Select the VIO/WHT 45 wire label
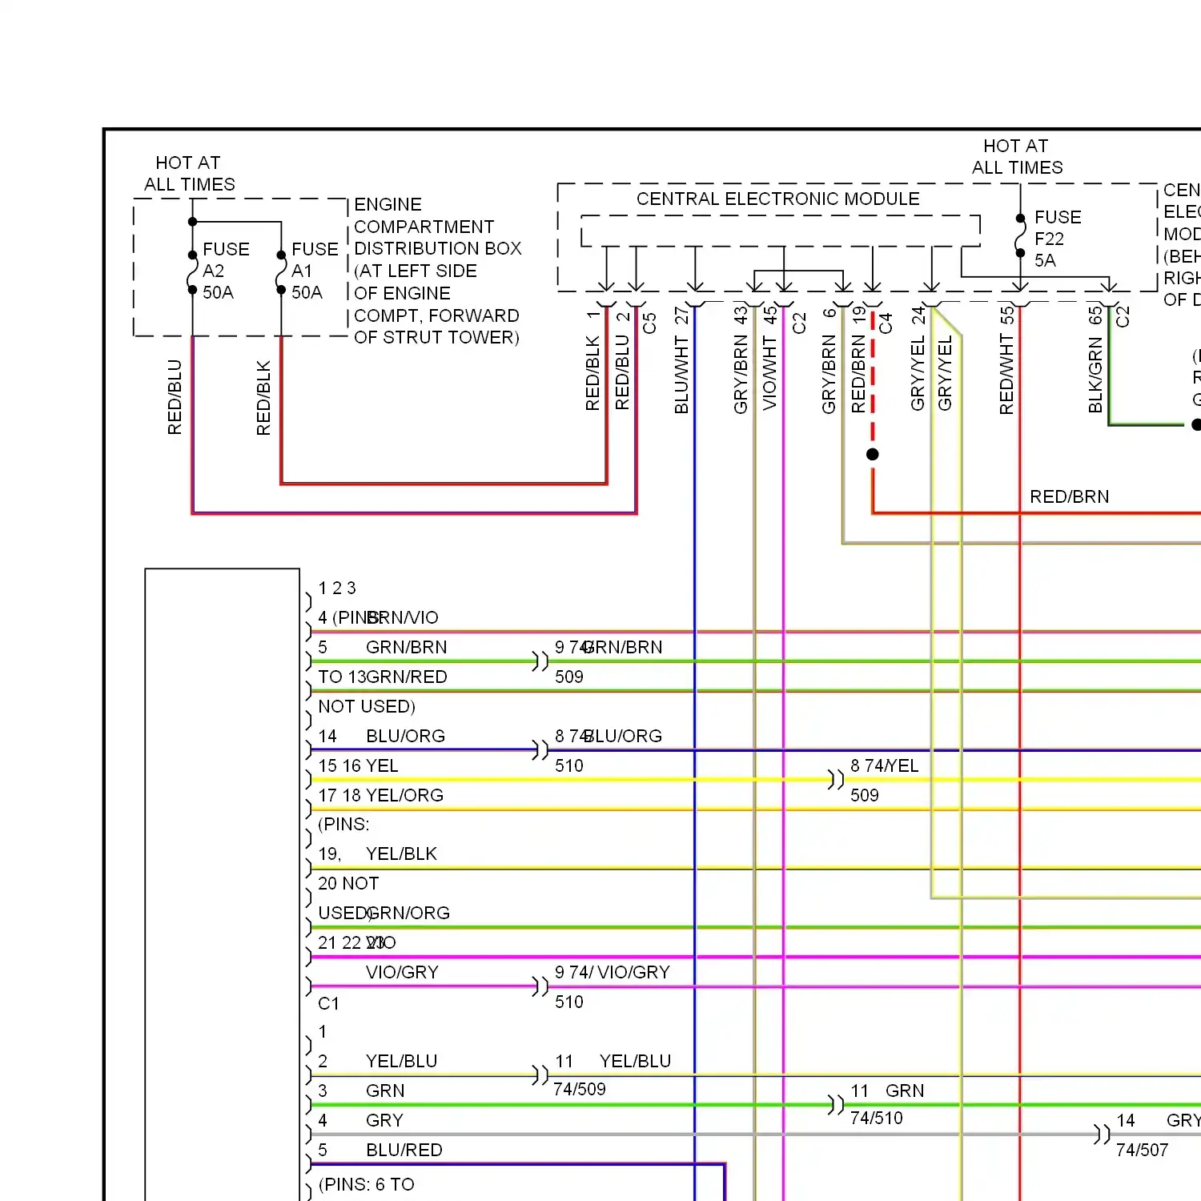The height and width of the screenshot is (1201, 1201). click(x=769, y=359)
